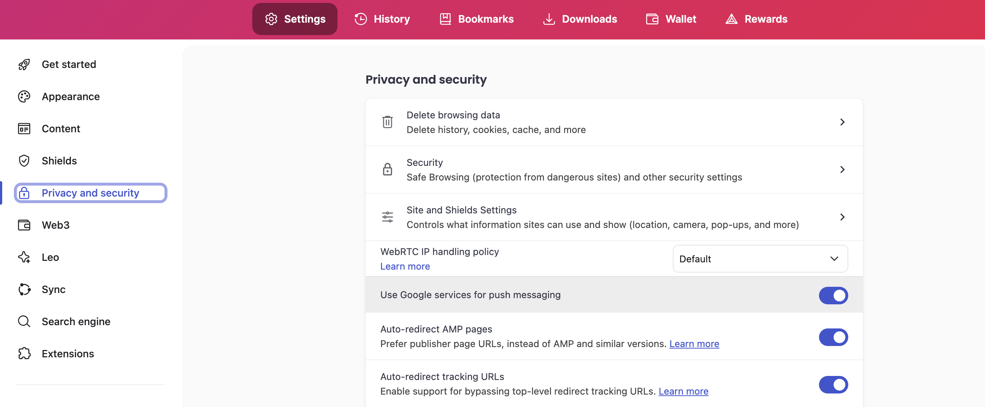Disable Google services for push messaging
This screenshot has width=985, height=407.
pos(833,296)
